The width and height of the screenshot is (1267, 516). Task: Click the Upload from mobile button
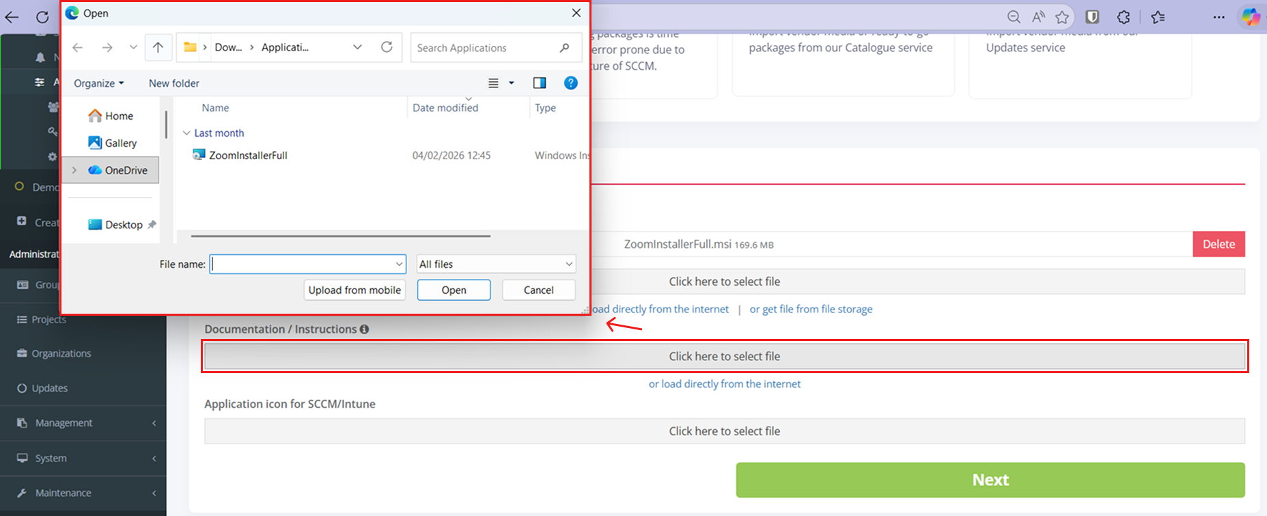coord(354,290)
